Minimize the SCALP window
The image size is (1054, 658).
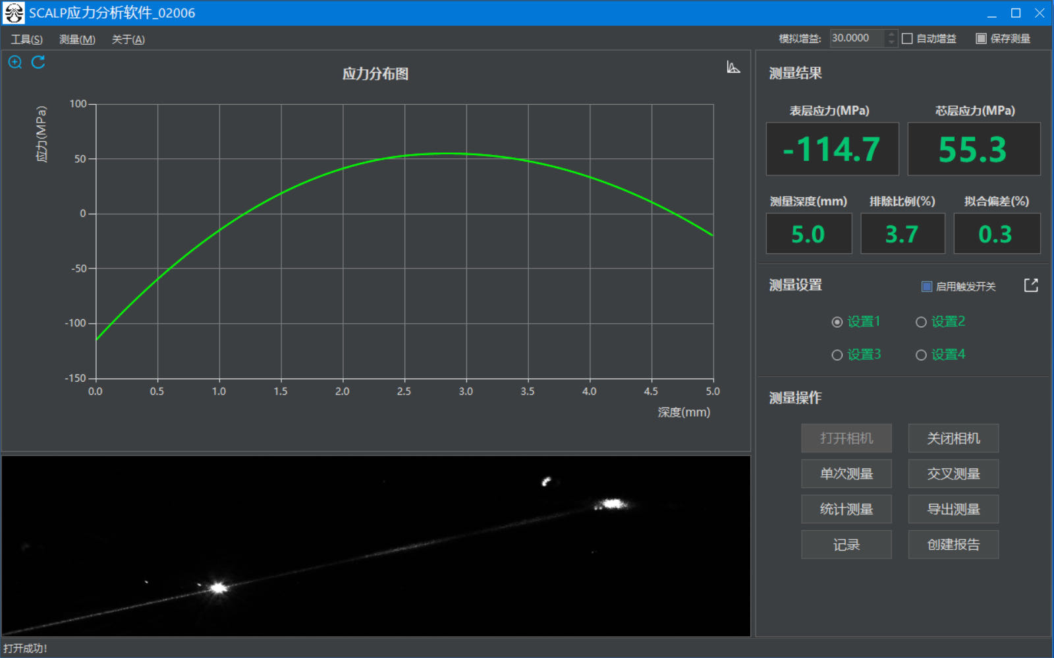pyautogui.click(x=992, y=13)
